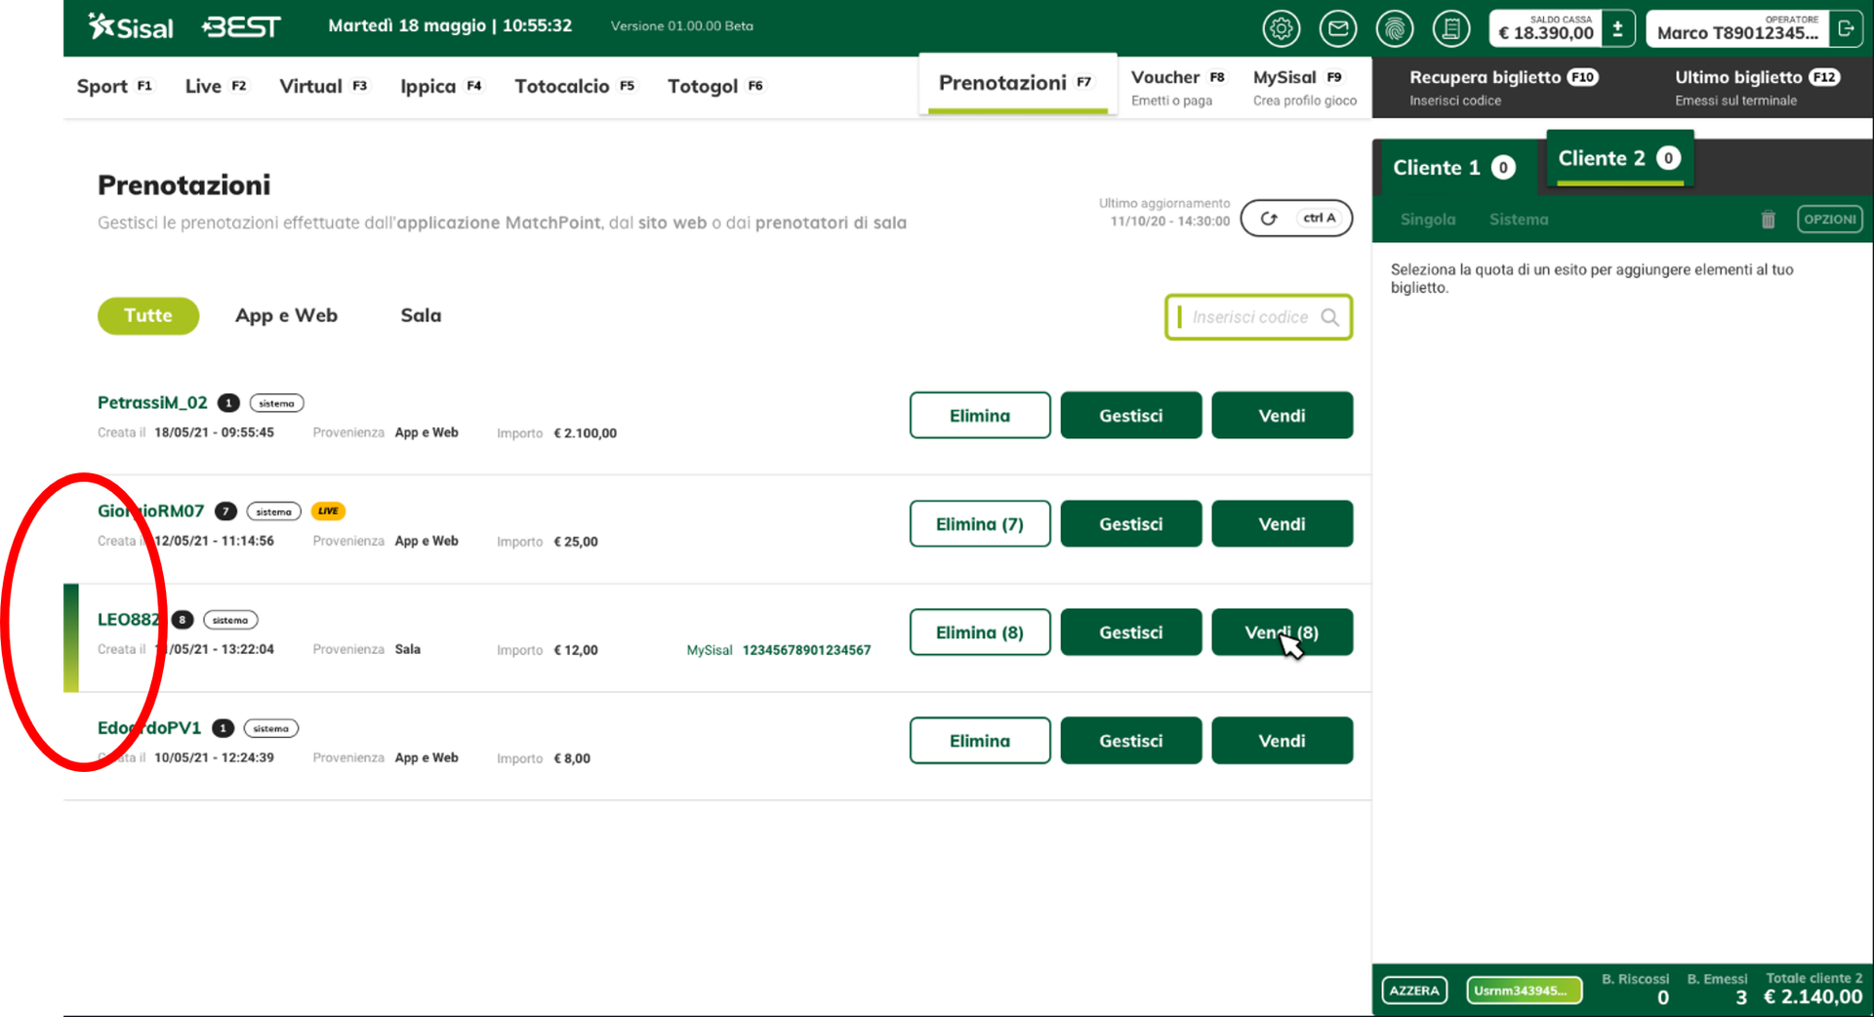The height and width of the screenshot is (1017, 1874).
Task: Click the amount € 12,00
Action: click(576, 650)
